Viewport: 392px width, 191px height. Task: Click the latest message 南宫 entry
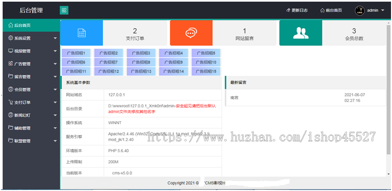[x=305, y=98]
